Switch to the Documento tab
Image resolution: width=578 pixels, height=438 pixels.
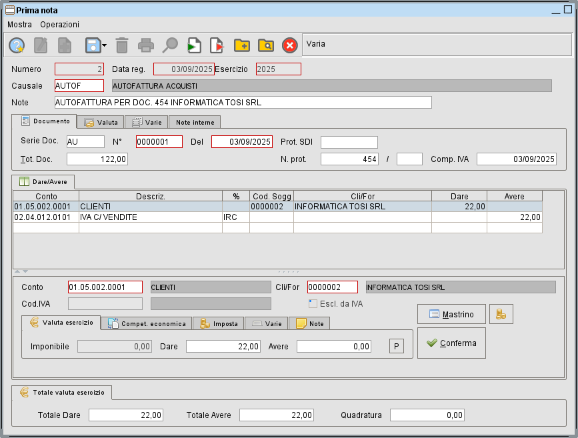click(x=44, y=121)
